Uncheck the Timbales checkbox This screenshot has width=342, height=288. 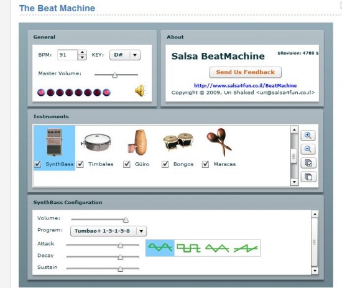80,164
